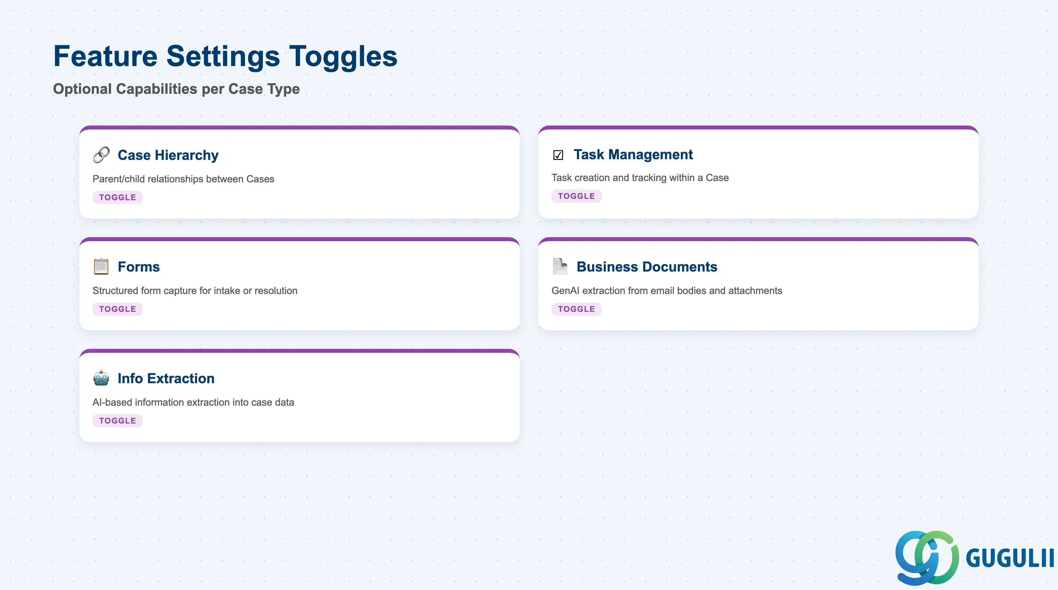This screenshot has height=590, width=1058.
Task: Click the chain link icon beside Case Hierarchy
Action: tap(101, 155)
